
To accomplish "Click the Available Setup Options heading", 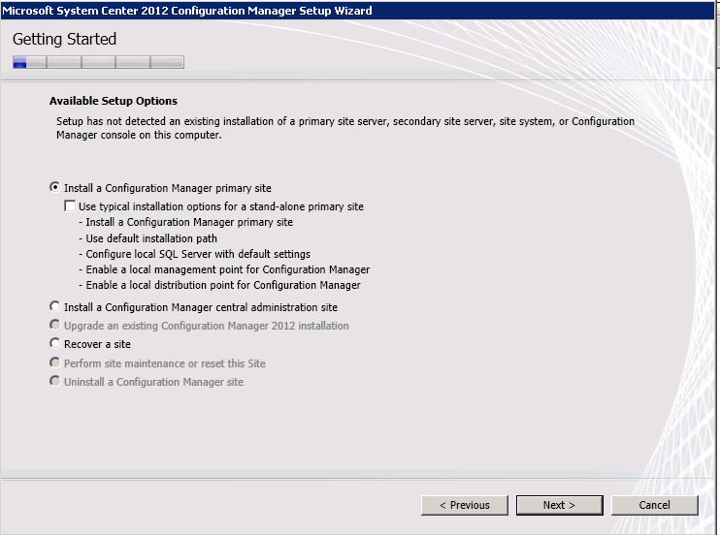I will point(114,101).
